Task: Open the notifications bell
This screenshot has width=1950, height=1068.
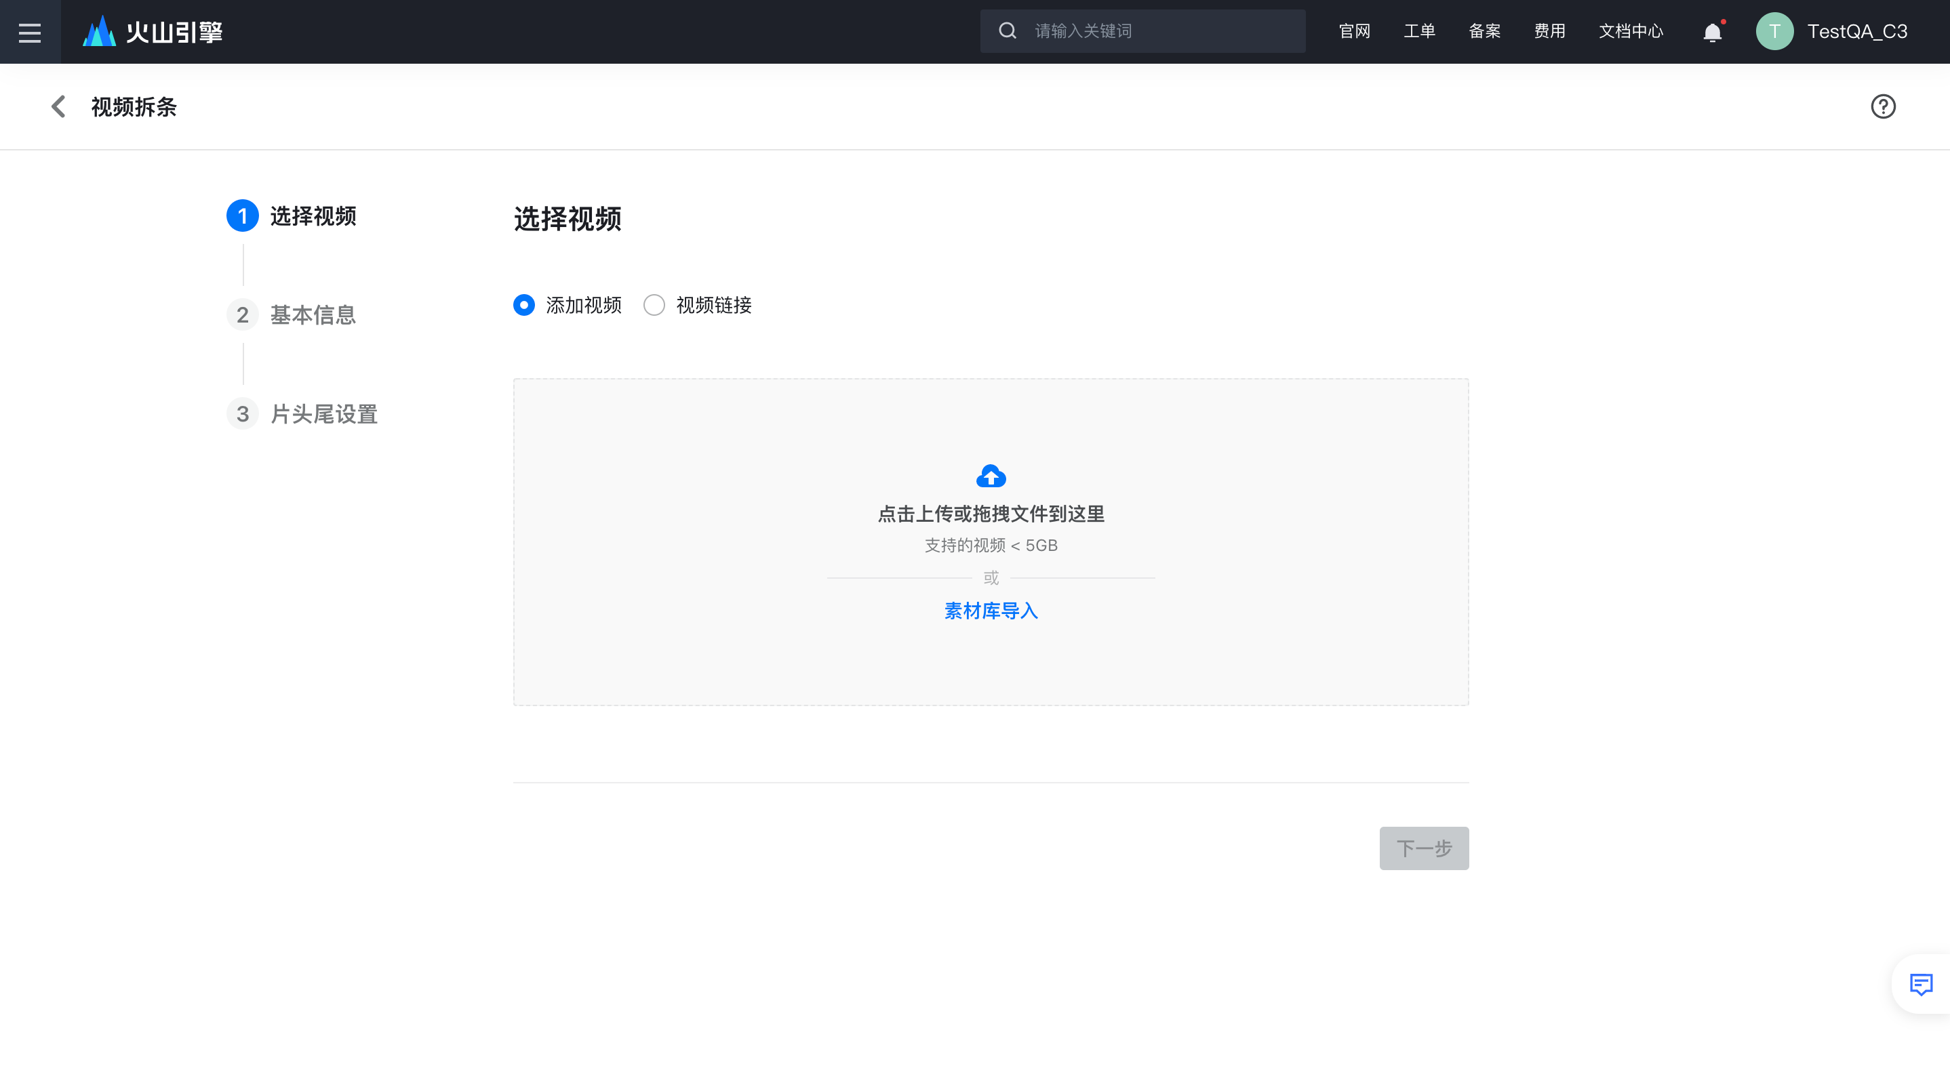Action: (1712, 32)
